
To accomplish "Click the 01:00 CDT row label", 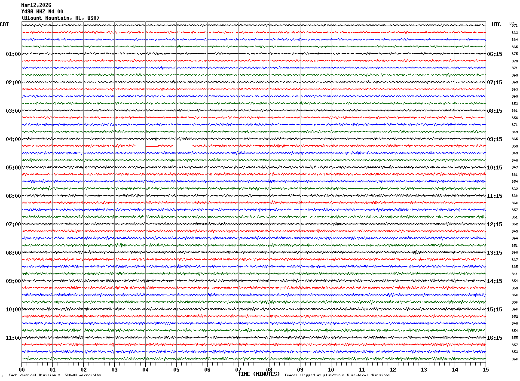I will pos(13,54).
